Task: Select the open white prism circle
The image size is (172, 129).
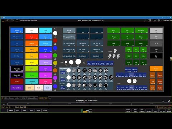Action: click(x=129, y=81)
